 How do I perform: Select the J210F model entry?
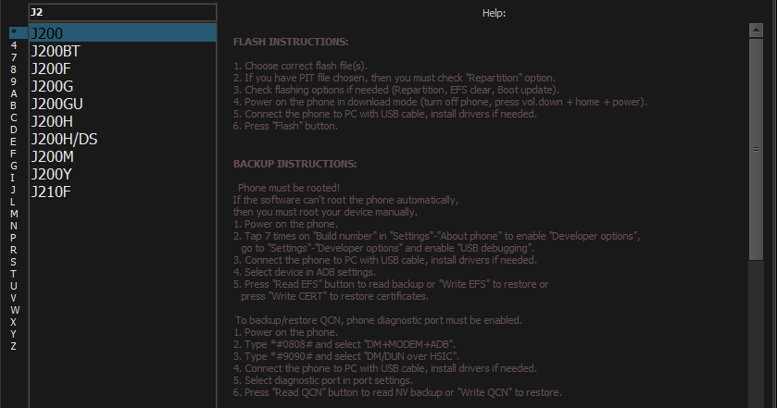[122, 192]
